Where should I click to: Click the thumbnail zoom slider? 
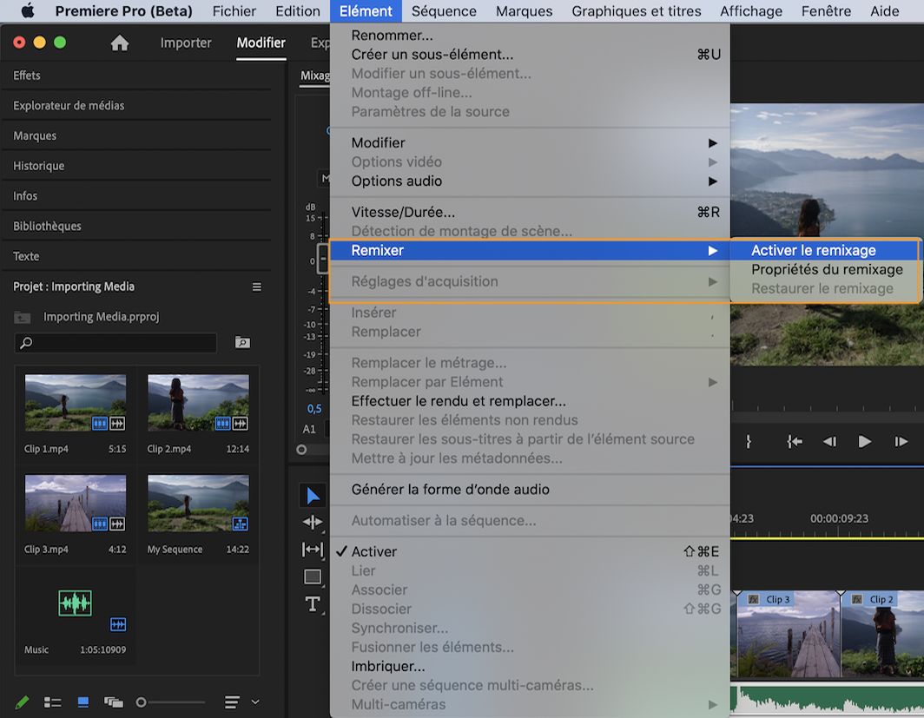click(x=142, y=702)
